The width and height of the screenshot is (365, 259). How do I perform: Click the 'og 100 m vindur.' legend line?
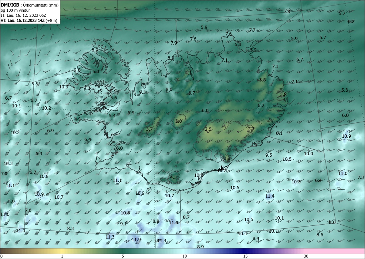(x=16, y=10)
